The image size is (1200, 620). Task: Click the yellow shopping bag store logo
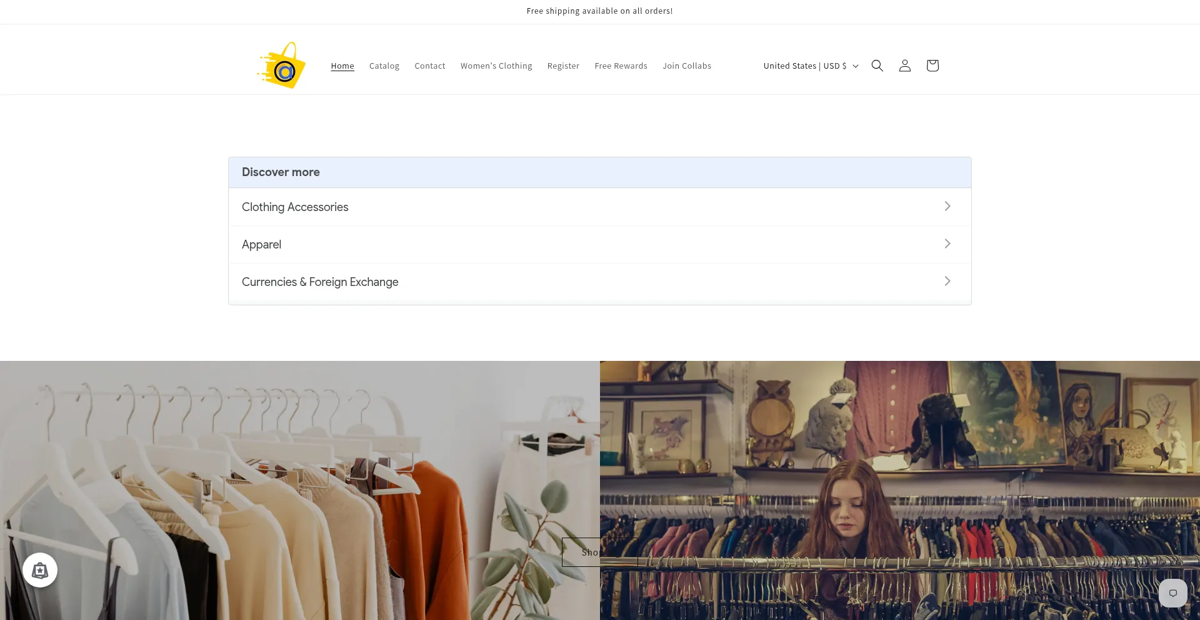click(281, 66)
